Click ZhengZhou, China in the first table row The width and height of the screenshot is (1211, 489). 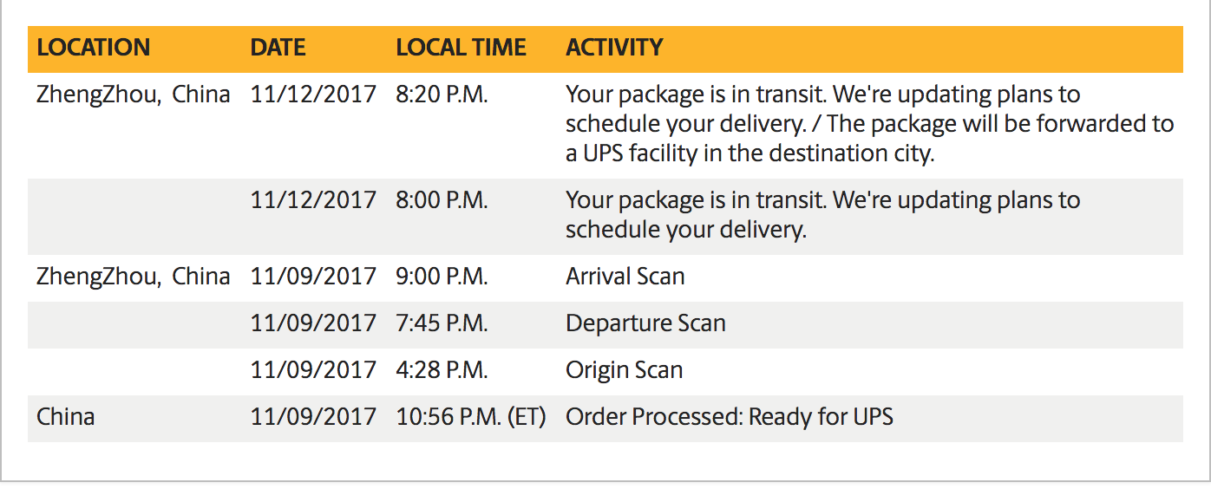coord(133,95)
